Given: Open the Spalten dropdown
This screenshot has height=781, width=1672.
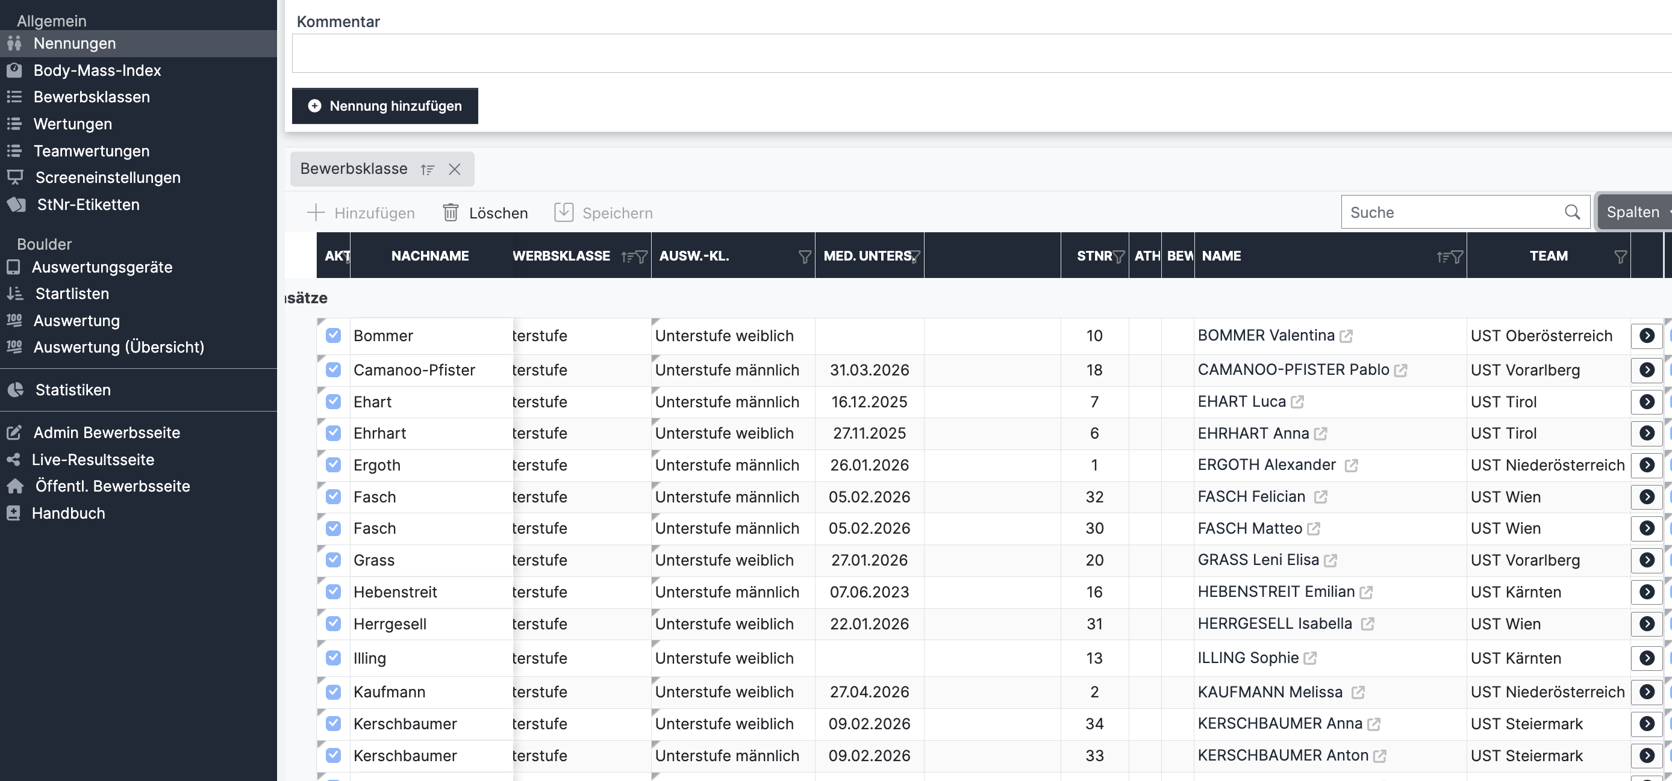Looking at the screenshot, I should coord(1634,212).
